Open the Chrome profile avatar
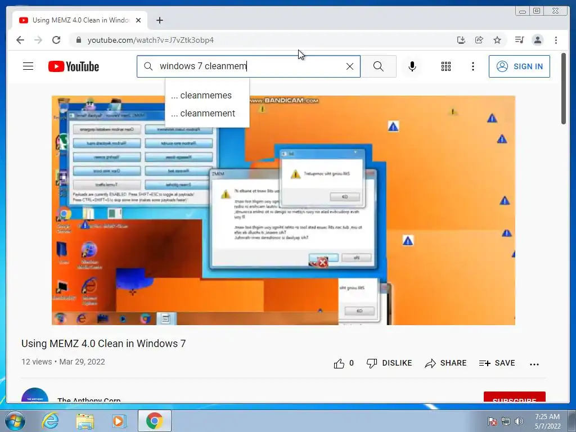The width and height of the screenshot is (576, 432). click(537, 40)
